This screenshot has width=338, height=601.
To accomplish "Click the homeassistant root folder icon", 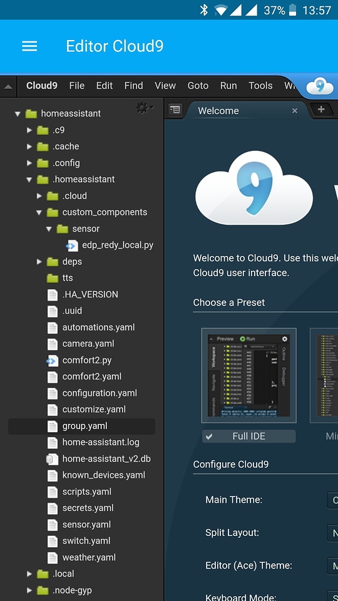I will pyautogui.click(x=31, y=113).
